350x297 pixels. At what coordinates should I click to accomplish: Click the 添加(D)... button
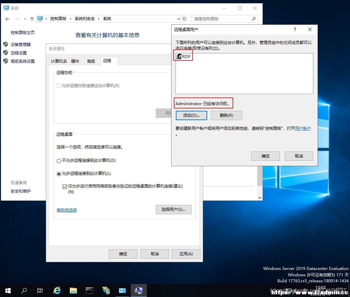point(191,115)
